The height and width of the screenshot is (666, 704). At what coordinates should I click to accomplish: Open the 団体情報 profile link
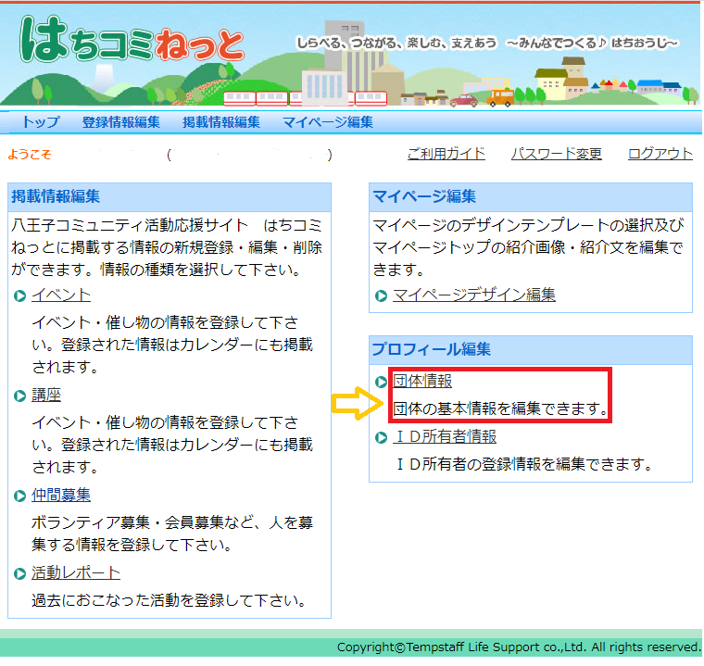coord(422,381)
